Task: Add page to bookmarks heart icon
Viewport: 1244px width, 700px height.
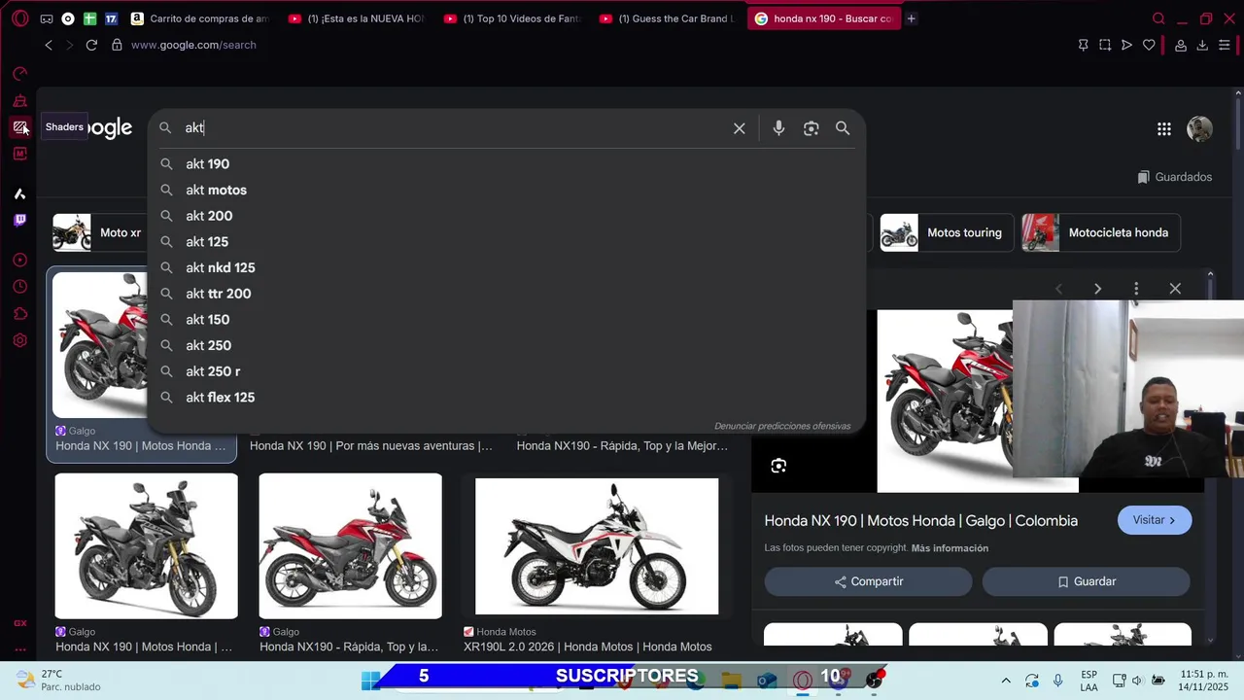Action: 1149,45
